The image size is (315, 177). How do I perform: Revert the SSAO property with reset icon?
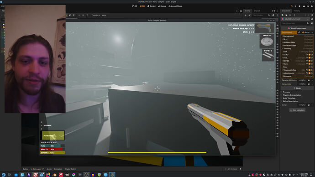point(307,55)
